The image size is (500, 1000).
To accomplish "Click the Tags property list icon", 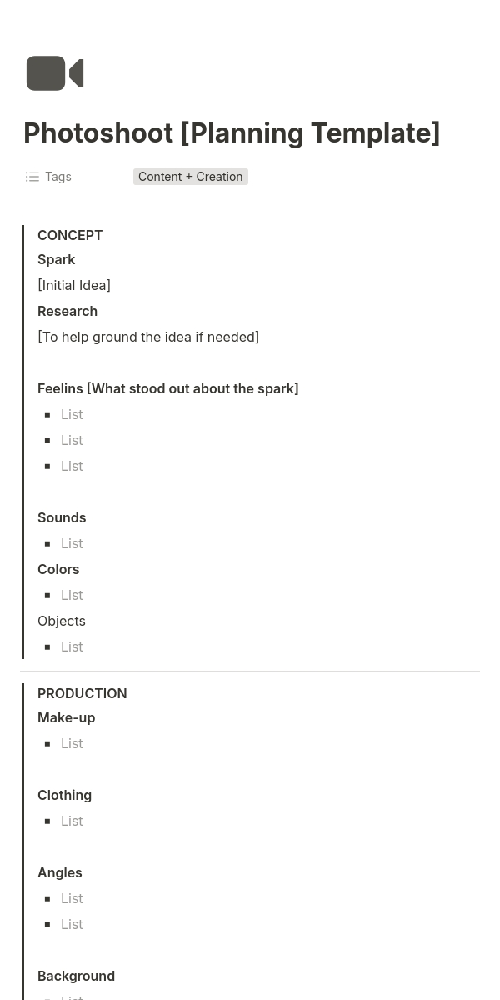I will point(32,177).
